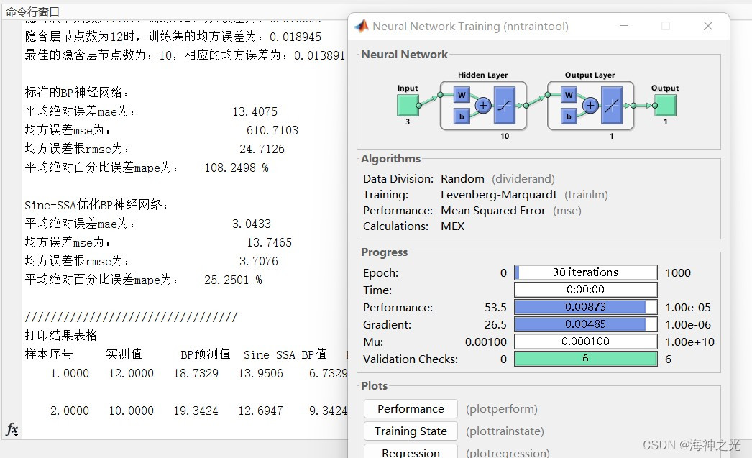Click the Sine-SSA rmse value 3.7076
The image size is (752, 458).
[259, 262]
